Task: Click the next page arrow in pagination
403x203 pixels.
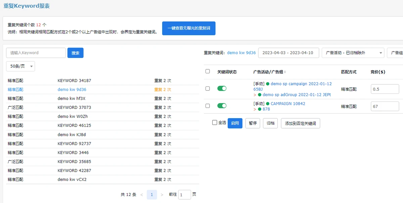Action: [162, 195]
